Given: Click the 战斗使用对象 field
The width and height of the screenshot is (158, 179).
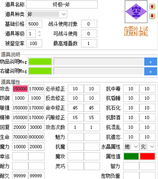Looking at the screenshot, I should (89, 24).
